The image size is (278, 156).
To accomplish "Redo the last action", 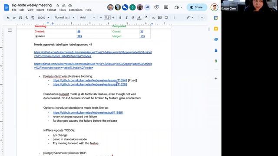I will (14, 18).
